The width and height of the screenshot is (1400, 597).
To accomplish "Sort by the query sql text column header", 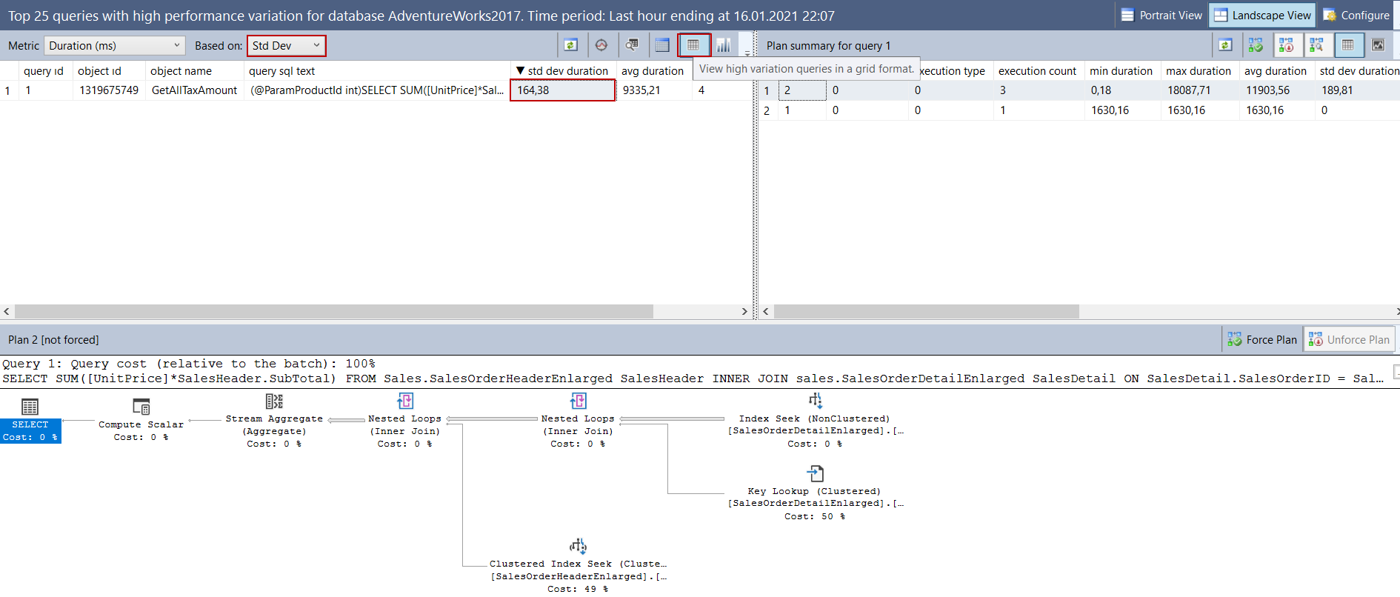I will 377,71.
